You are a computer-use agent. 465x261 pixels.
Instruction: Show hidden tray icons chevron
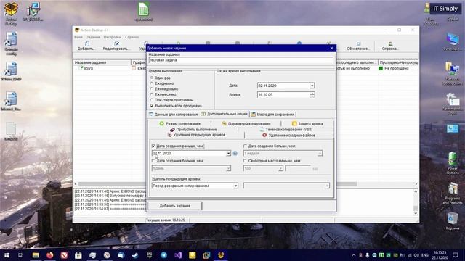tap(354, 255)
